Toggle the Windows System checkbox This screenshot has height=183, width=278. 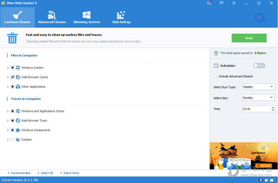[13, 67]
